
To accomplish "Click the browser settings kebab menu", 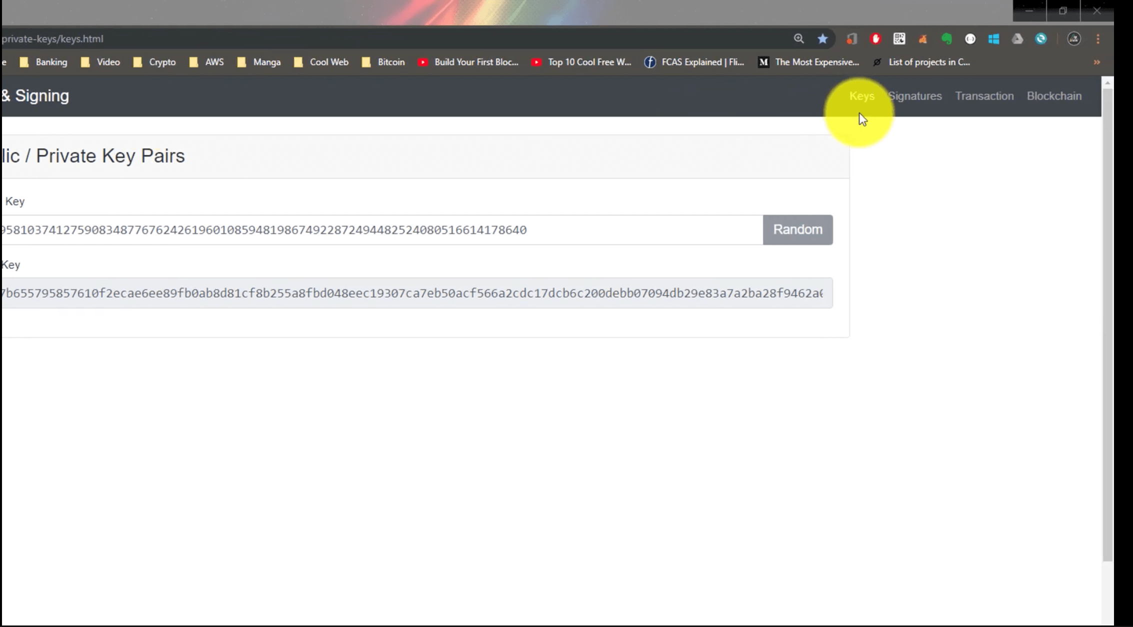I will (1096, 38).
